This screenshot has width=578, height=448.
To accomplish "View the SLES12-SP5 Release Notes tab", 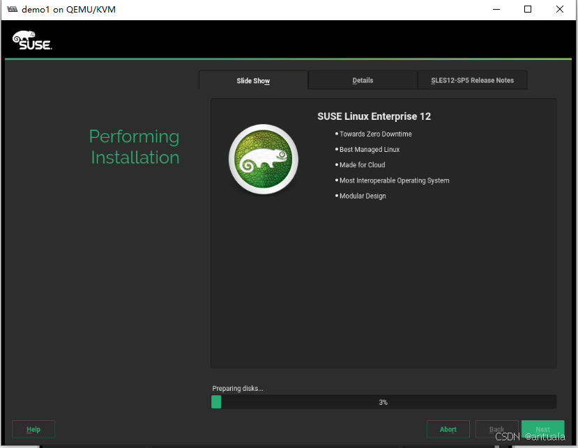I will pos(472,80).
